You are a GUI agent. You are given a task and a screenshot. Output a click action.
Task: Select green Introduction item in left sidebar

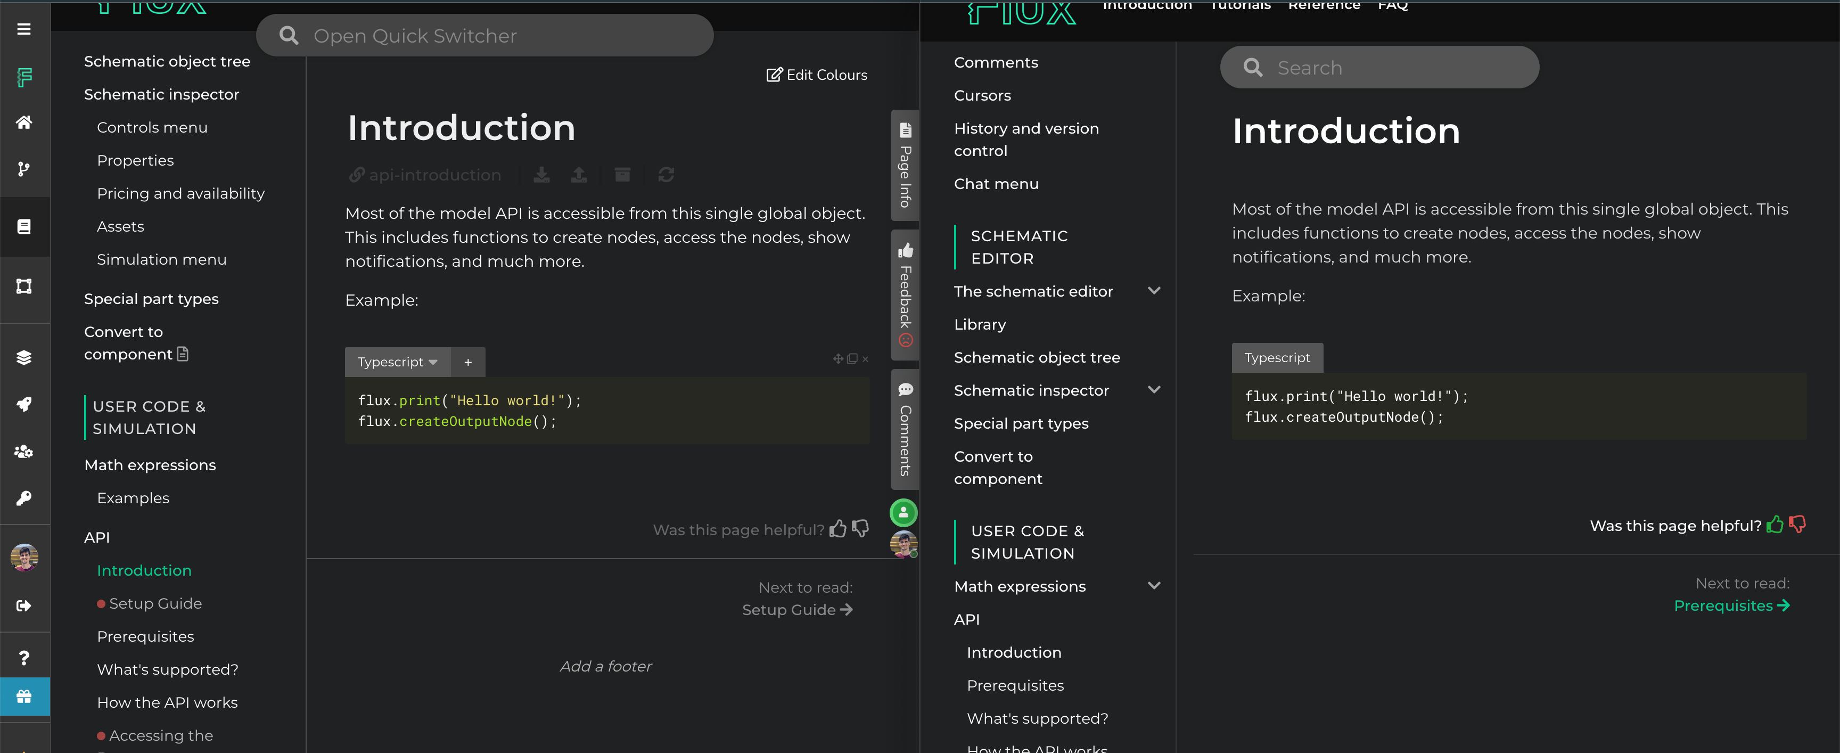144,571
